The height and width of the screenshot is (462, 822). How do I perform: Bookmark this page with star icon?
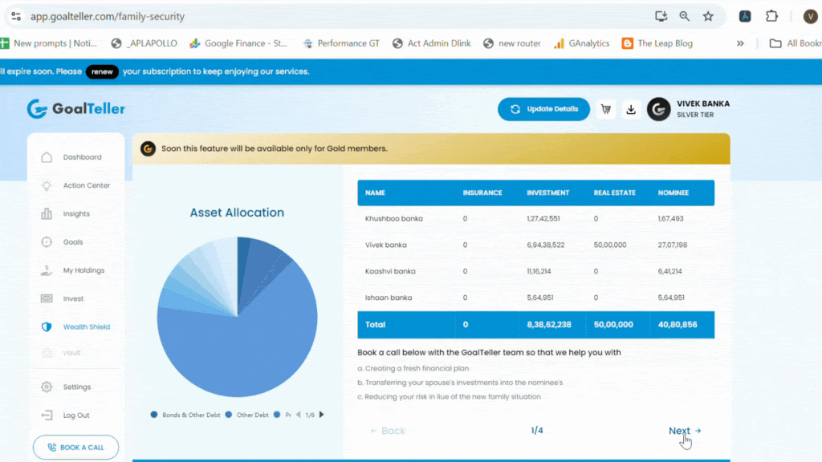708,16
